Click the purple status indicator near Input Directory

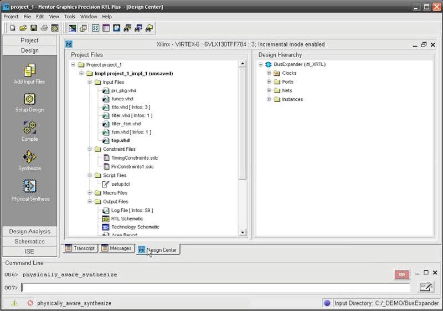[327, 303]
